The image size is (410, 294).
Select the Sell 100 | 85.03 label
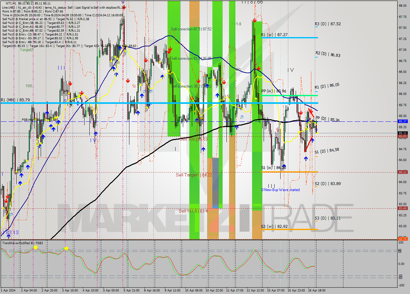click(193, 139)
